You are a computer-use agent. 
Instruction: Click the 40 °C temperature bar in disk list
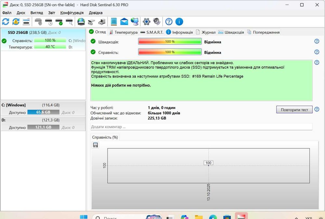click(50, 47)
